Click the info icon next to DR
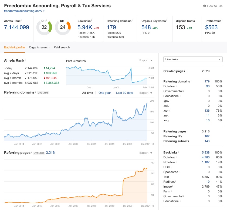 [x=65, y=20]
